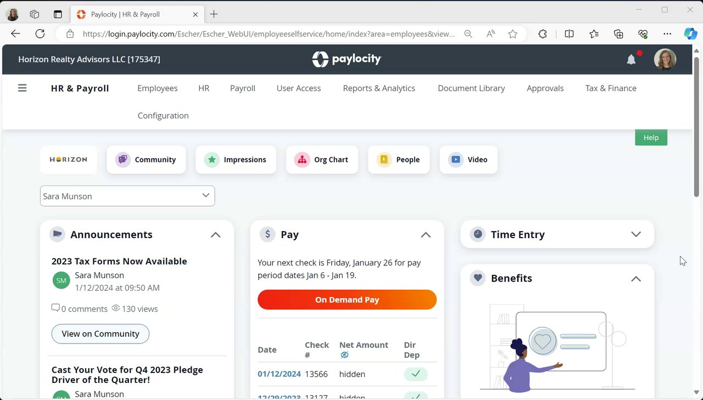Click the SM avatar on tax forms announcement
The height and width of the screenshot is (400, 703).
coord(62,280)
